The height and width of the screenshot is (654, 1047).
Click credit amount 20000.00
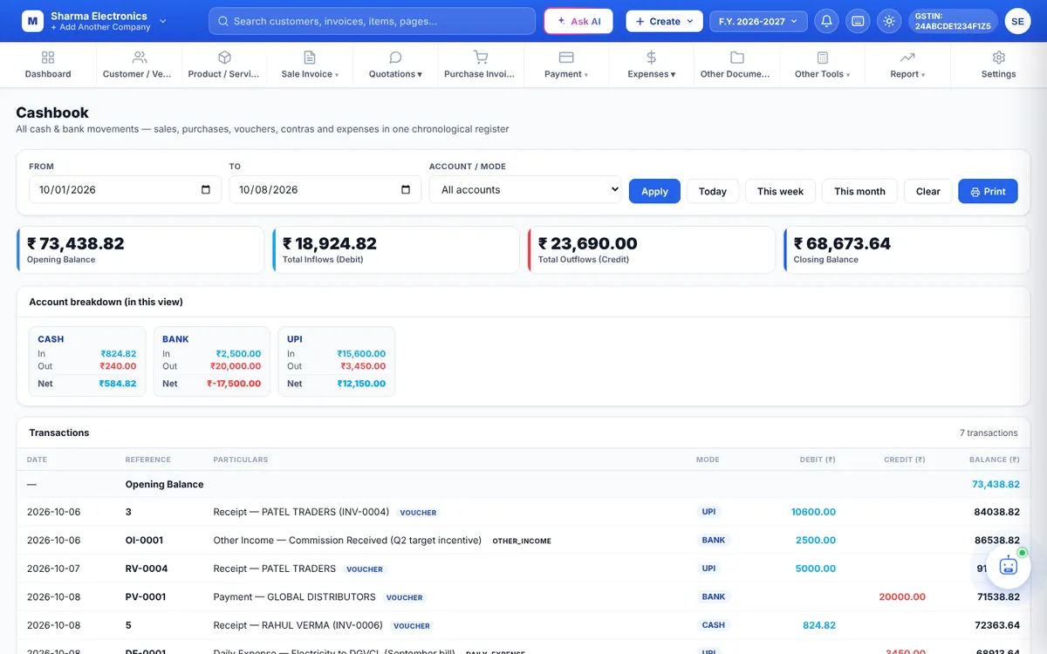click(x=901, y=597)
